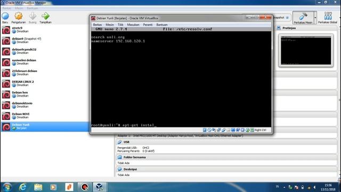The height and width of the screenshot is (192, 341).
Task: Open Mesin menu in VirtualBox Manager
Action: (19, 8)
